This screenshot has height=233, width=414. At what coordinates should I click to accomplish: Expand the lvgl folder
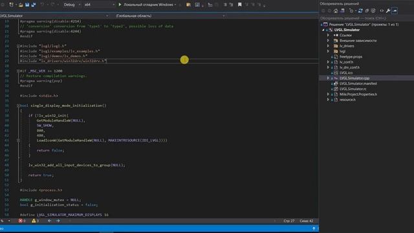(328, 51)
